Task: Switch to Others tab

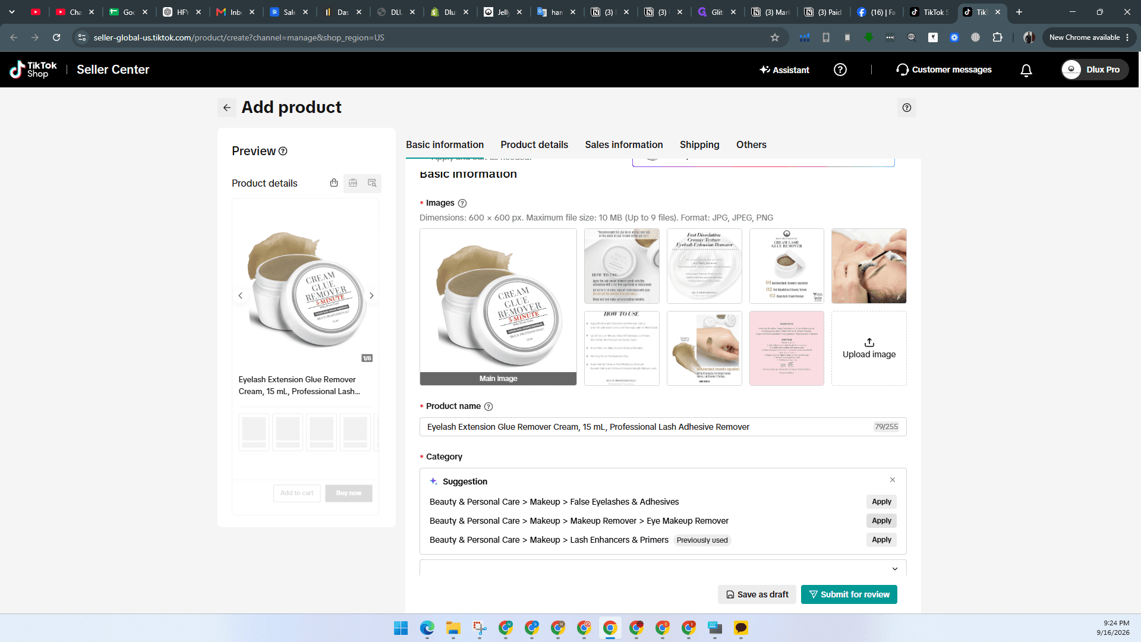Action: [751, 144]
